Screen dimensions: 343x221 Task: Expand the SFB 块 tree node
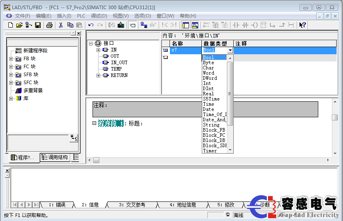[x=11, y=75]
